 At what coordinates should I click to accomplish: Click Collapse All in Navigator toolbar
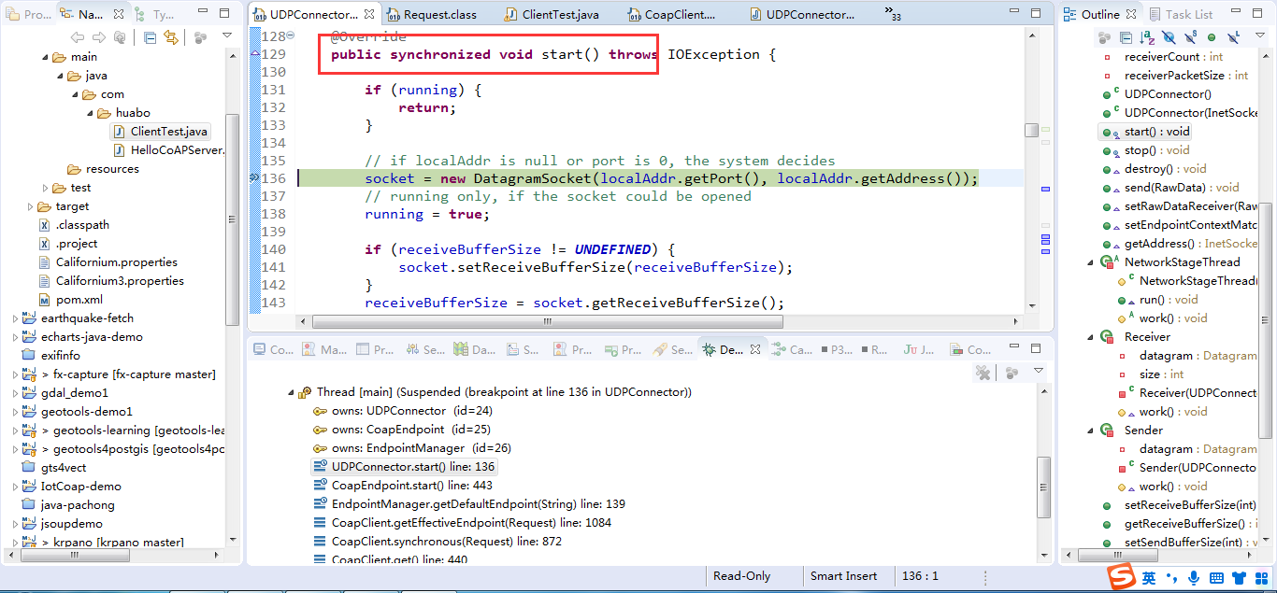point(151,37)
